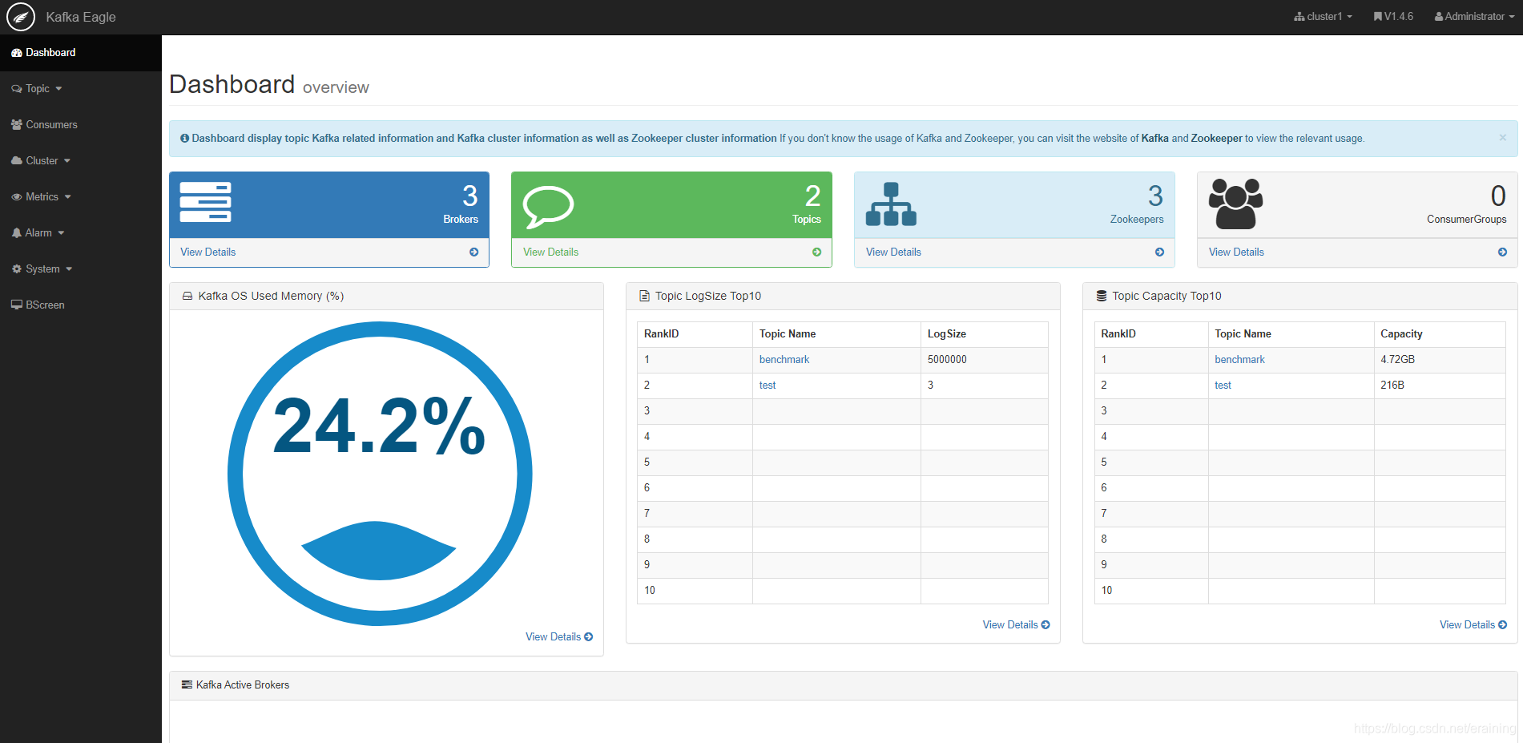Click the Topic LogSize Top10 document icon

pos(644,297)
